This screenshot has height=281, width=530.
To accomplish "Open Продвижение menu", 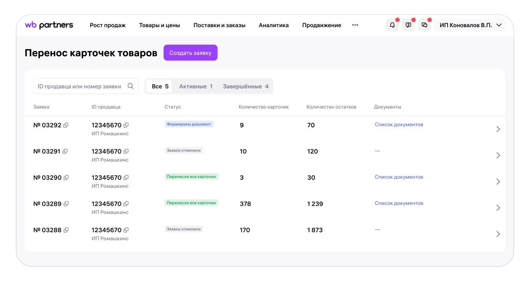I will [321, 25].
